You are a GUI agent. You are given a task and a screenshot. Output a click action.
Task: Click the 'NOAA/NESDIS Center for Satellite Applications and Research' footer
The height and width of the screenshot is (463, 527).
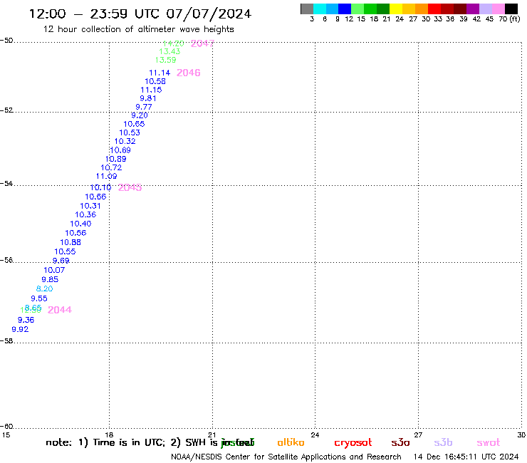[x=286, y=457]
